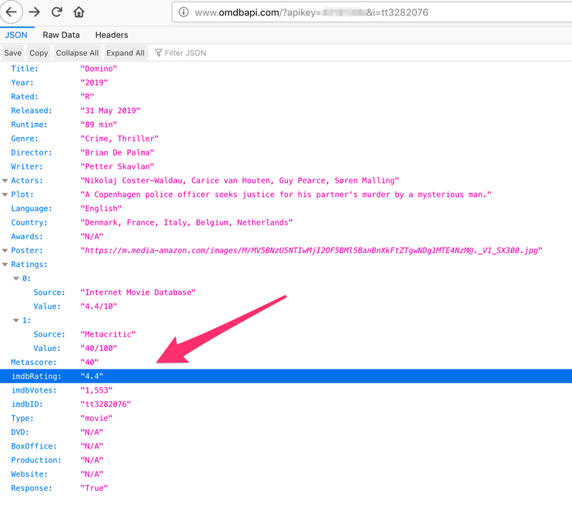Click the Year value "2019"

pyautogui.click(x=94, y=83)
